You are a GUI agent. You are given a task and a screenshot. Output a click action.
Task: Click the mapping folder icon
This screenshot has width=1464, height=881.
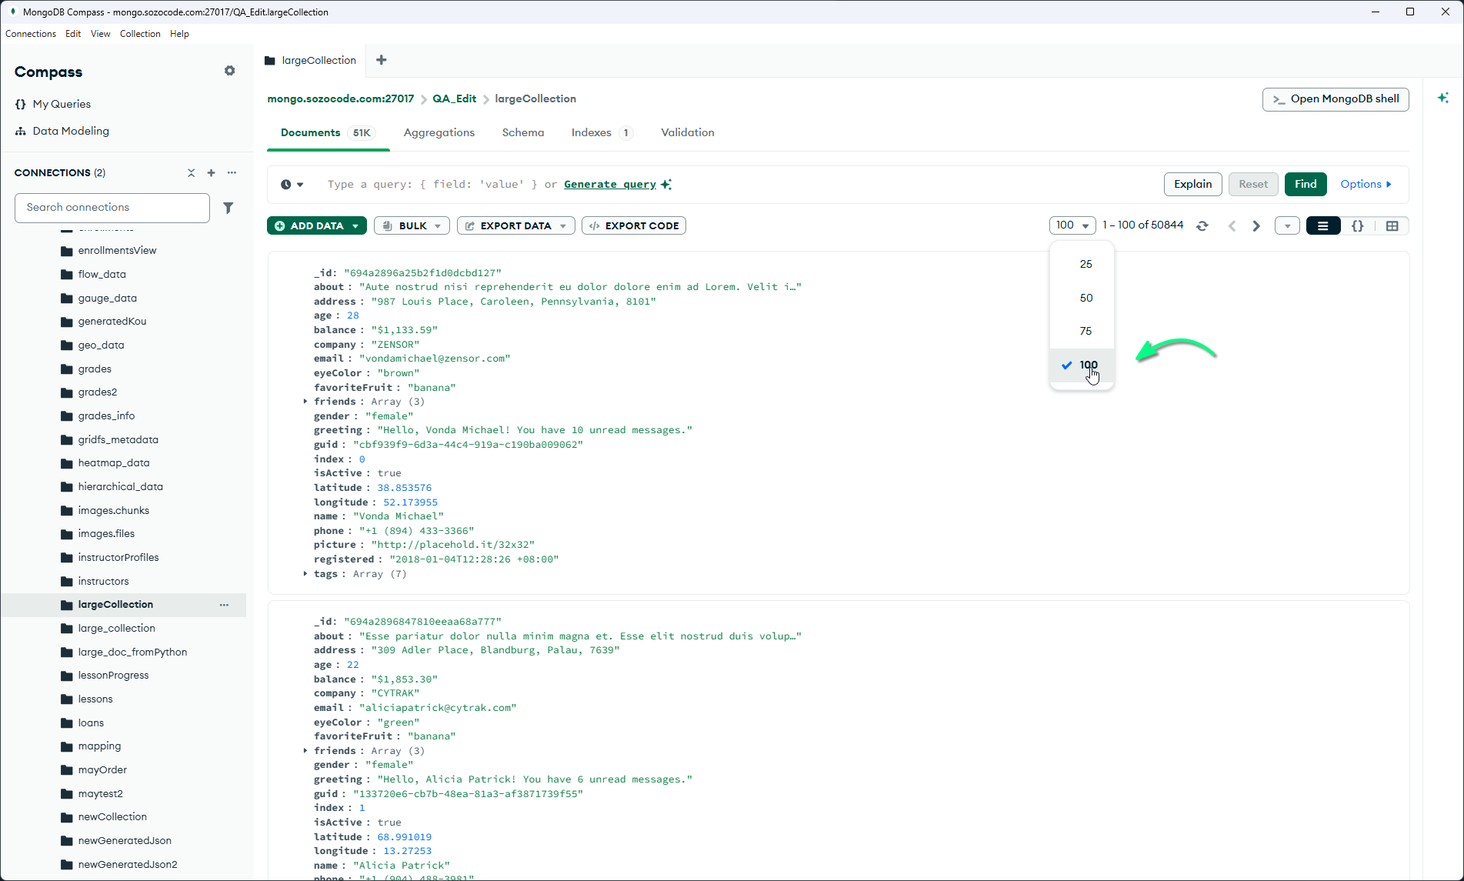point(67,746)
